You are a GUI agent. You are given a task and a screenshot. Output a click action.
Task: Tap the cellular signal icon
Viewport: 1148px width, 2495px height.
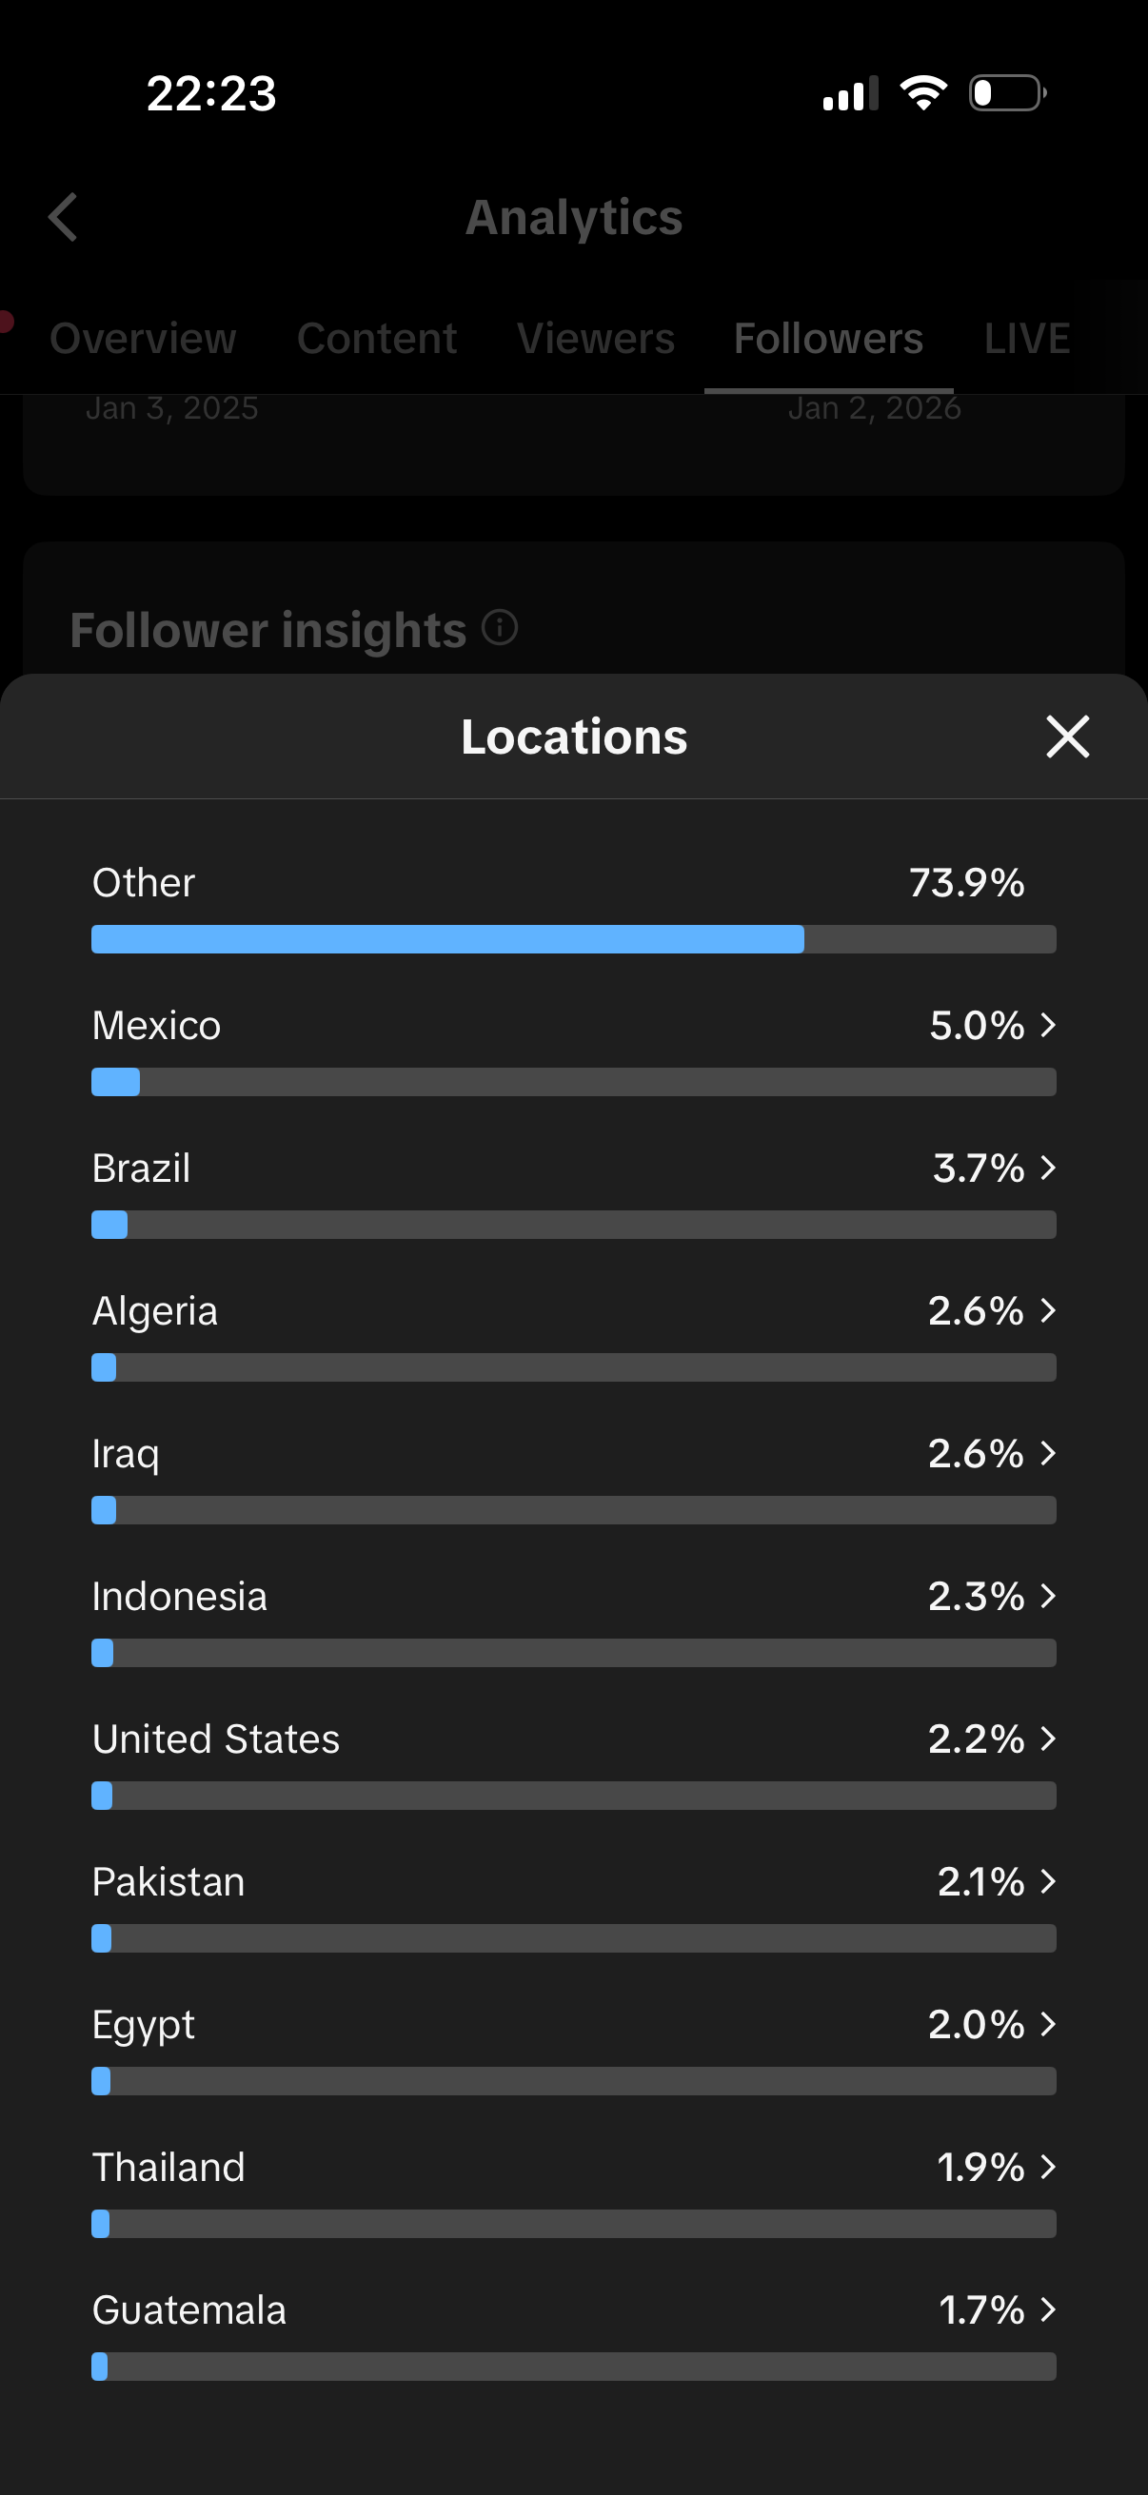click(x=850, y=93)
